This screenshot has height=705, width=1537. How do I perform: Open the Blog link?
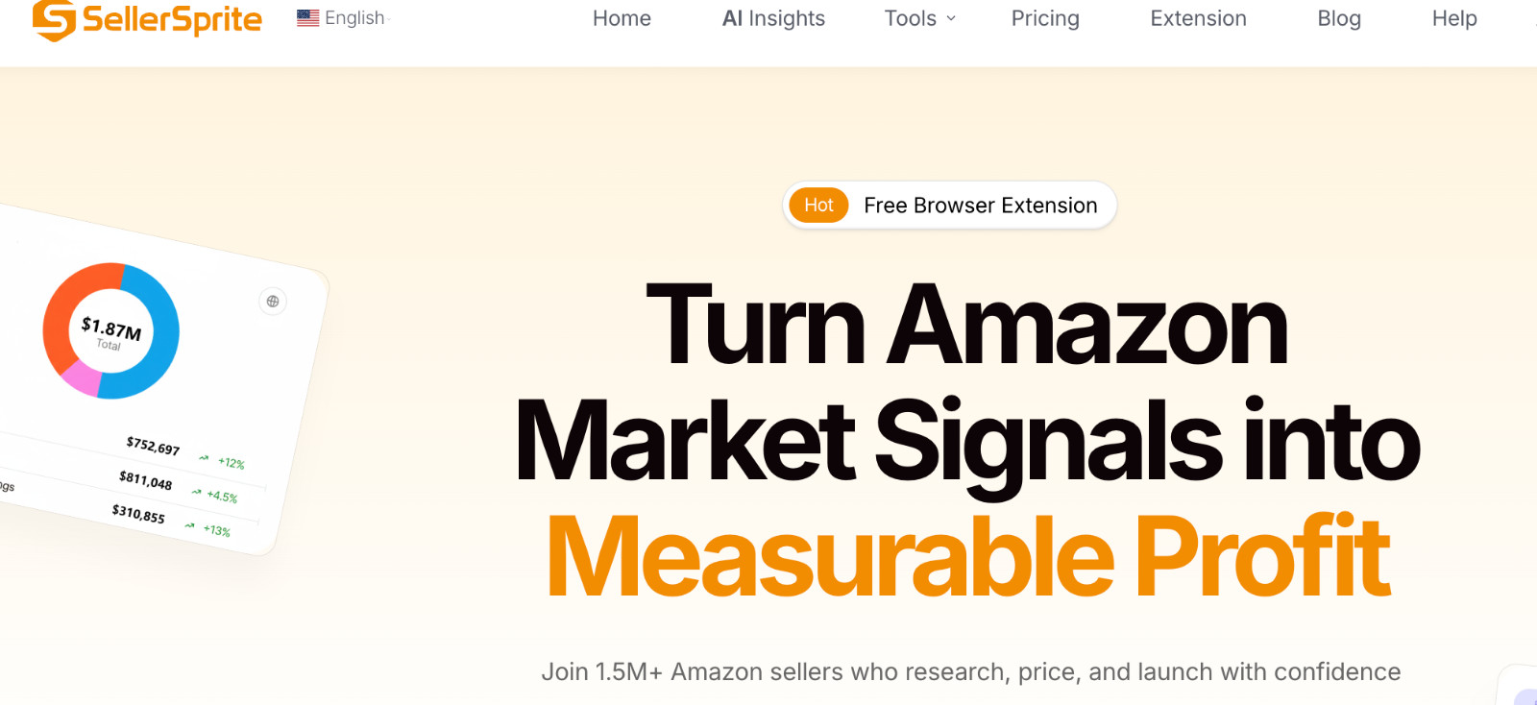[1339, 18]
